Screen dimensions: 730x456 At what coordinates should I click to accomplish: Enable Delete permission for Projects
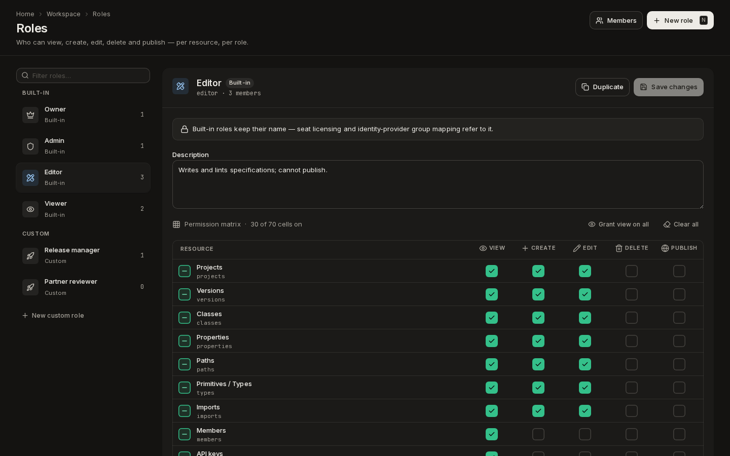click(632, 271)
